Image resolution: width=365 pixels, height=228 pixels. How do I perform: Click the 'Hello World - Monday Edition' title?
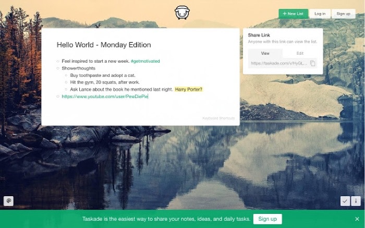[104, 45]
